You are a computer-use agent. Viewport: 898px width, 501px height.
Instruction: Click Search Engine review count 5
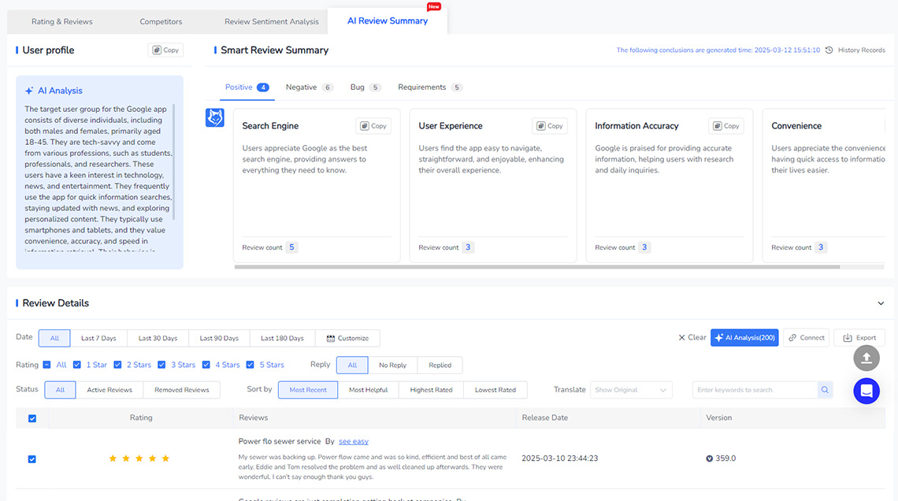pos(291,247)
